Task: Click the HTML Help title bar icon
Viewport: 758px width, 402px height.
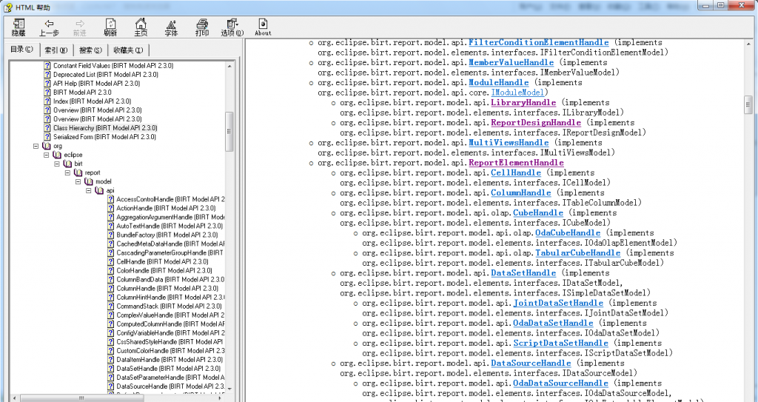Action: pyautogui.click(x=7, y=7)
